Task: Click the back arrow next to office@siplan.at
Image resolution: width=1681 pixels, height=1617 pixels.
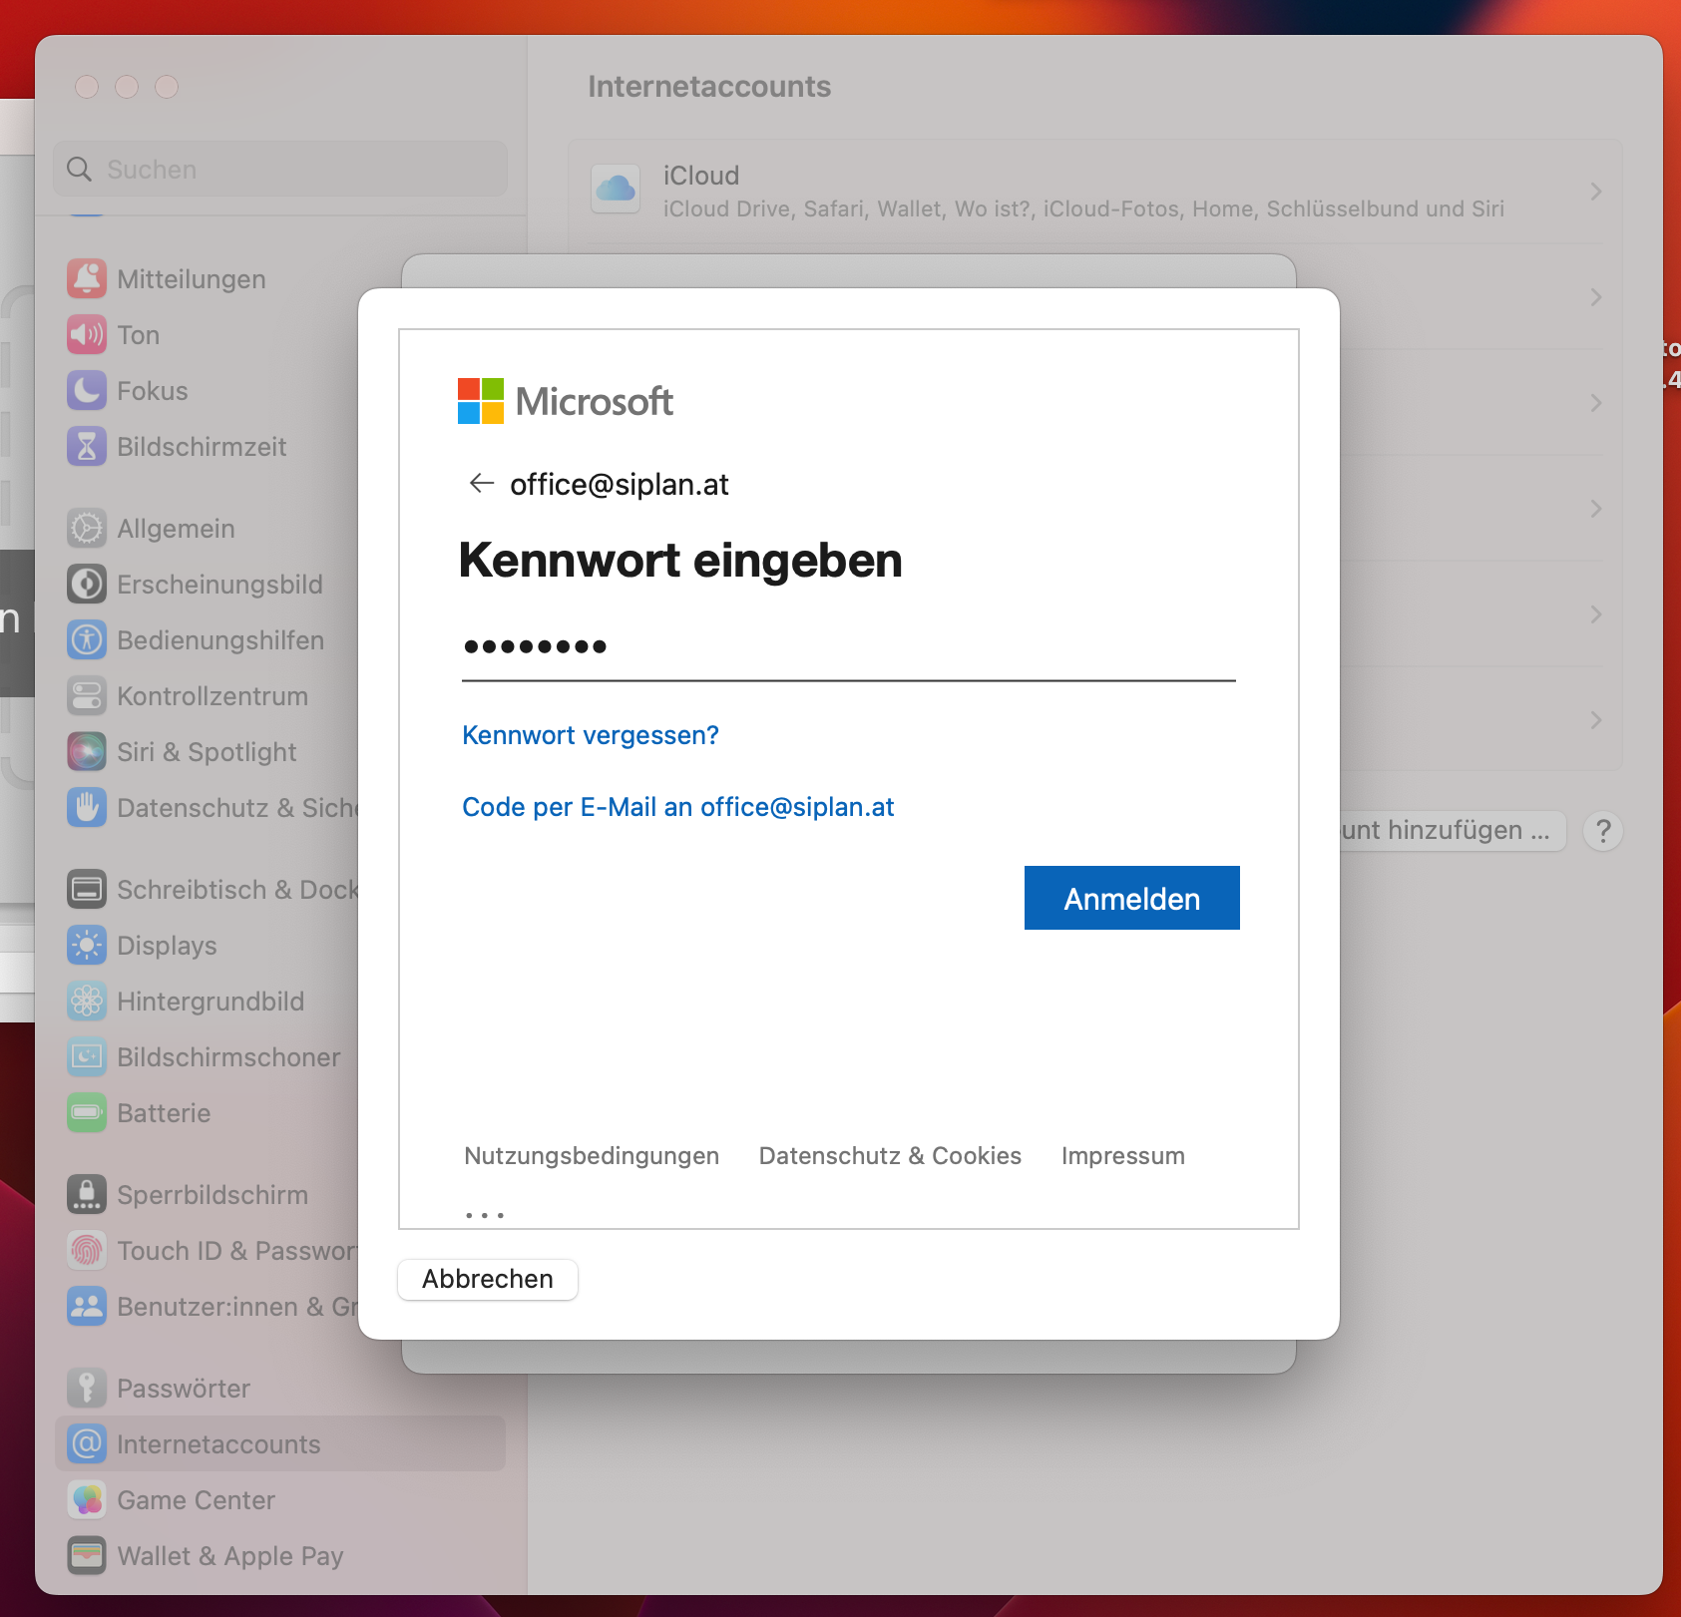Action: pos(482,484)
